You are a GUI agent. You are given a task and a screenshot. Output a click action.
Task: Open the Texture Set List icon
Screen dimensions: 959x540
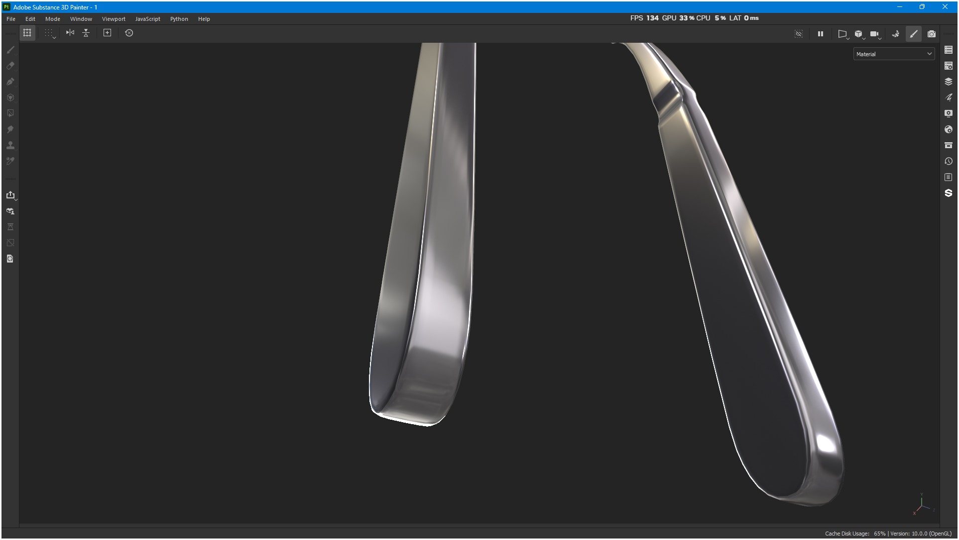[x=948, y=50]
